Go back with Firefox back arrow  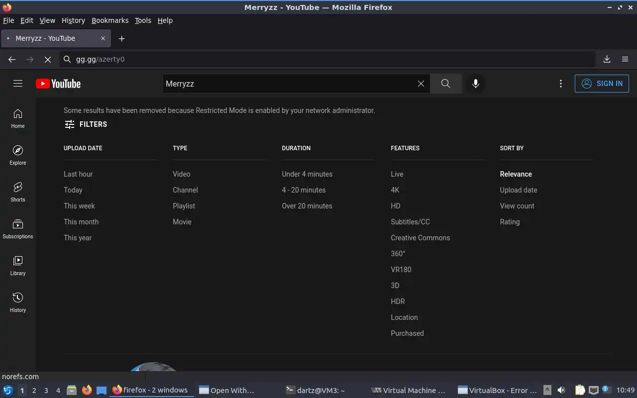(x=12, y=59)
